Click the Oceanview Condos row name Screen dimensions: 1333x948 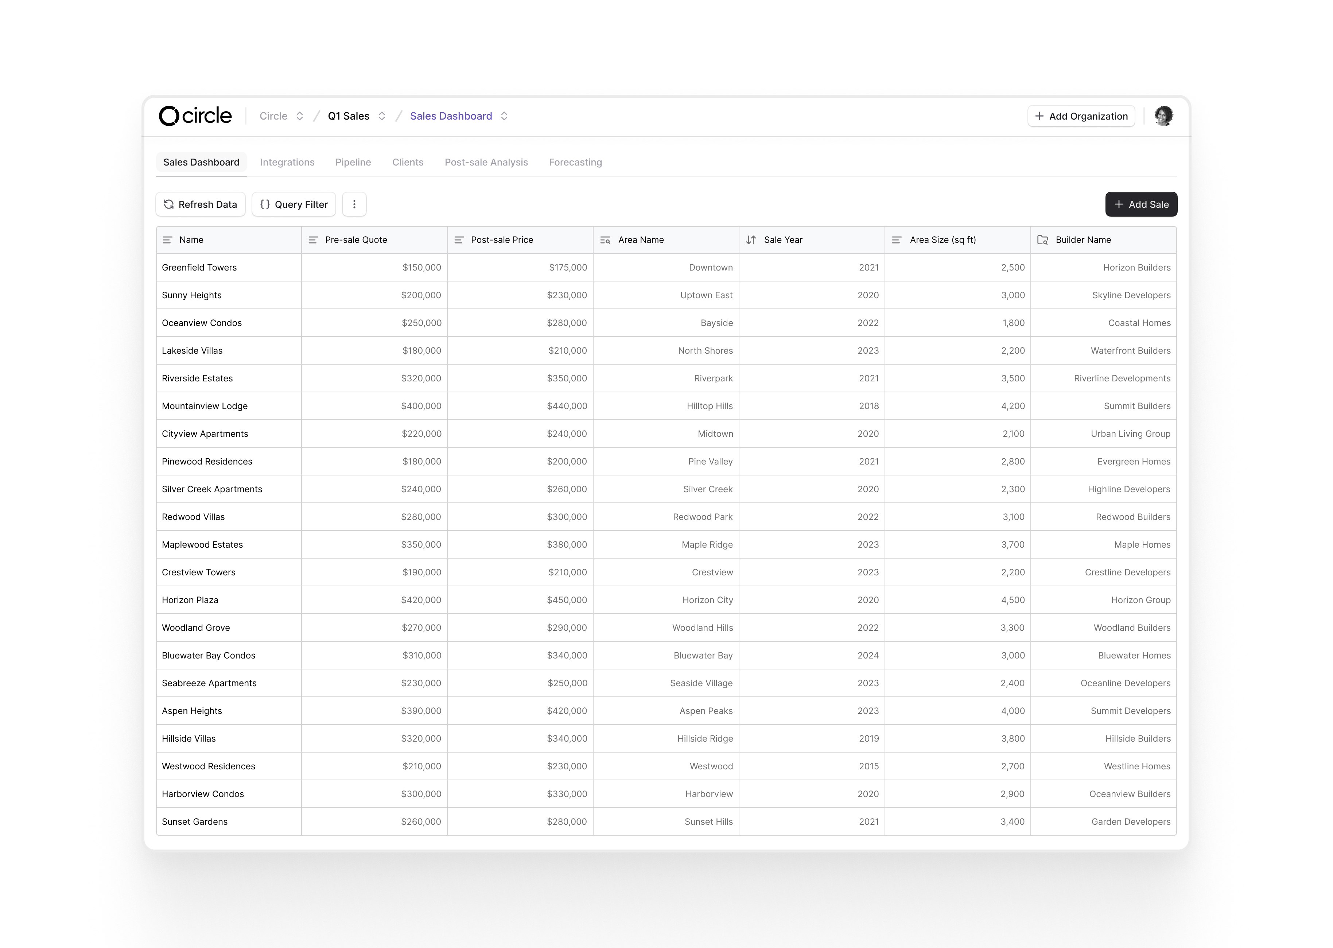[202, 323]
